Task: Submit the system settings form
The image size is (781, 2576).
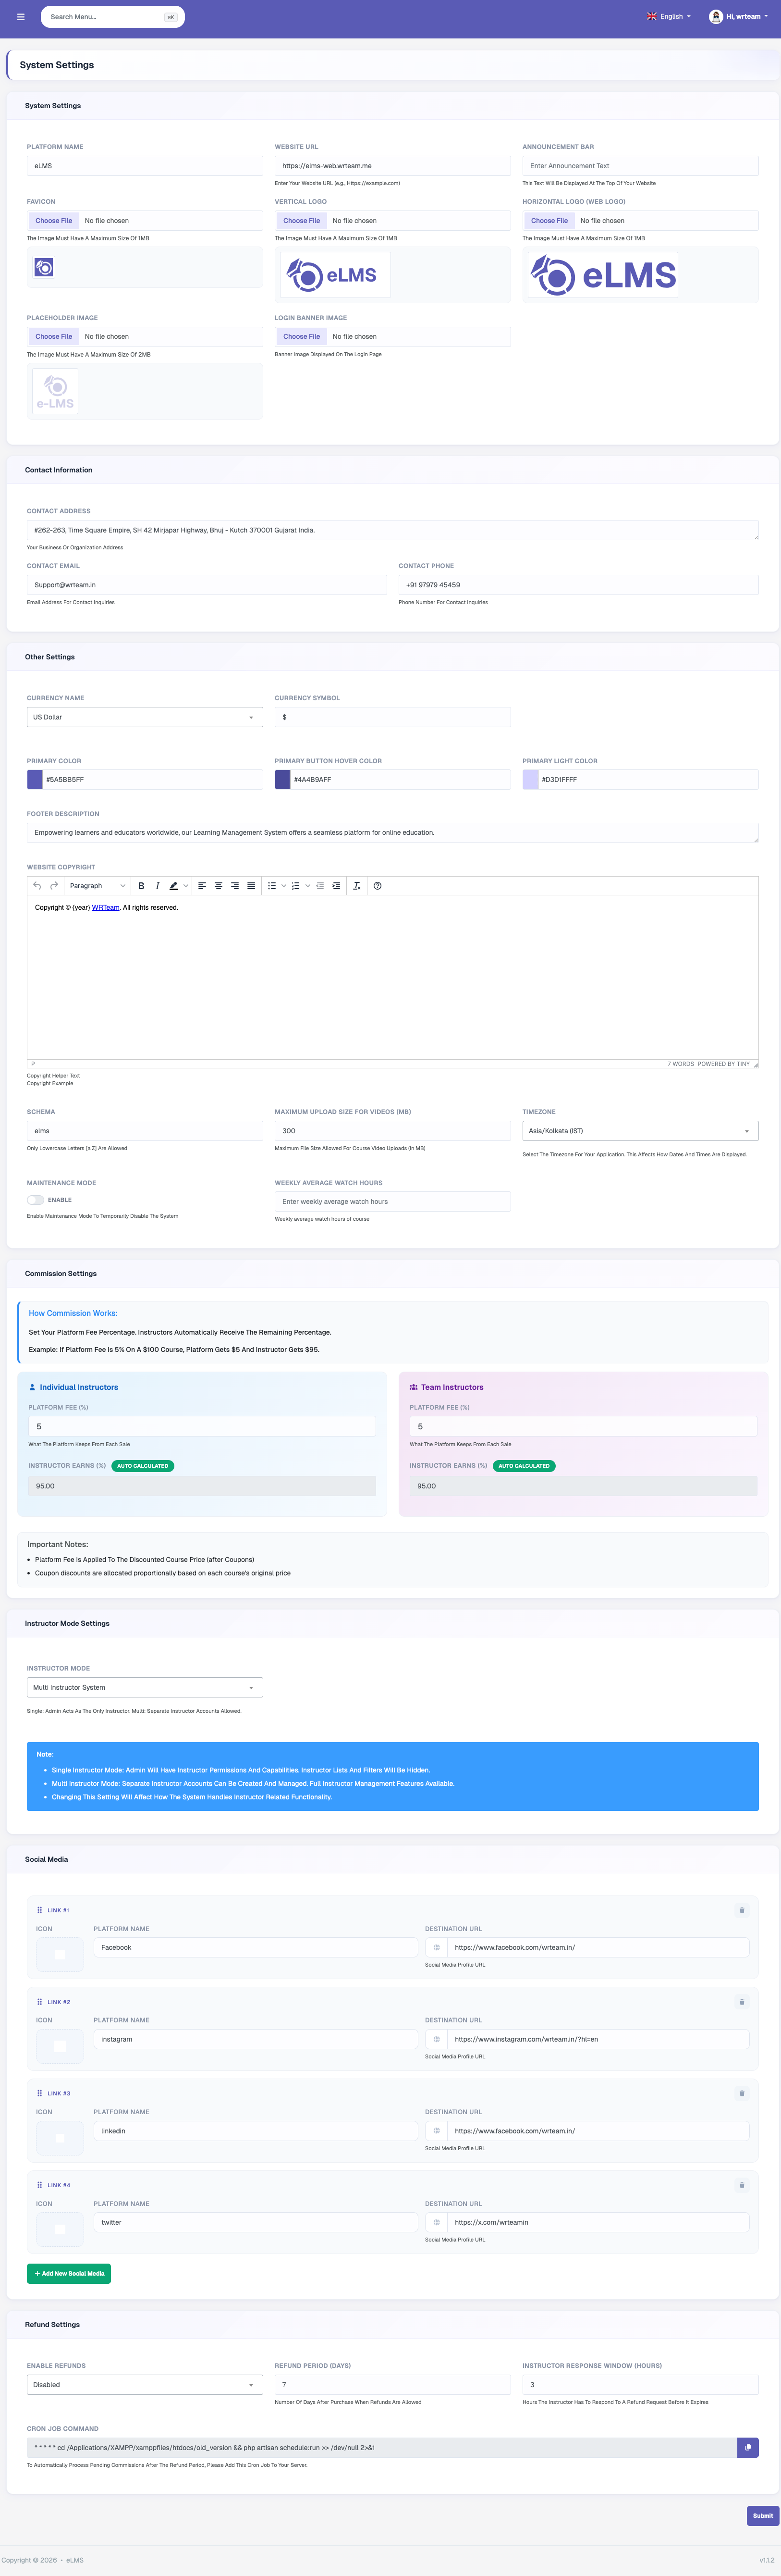Action: coord(763,2515)
